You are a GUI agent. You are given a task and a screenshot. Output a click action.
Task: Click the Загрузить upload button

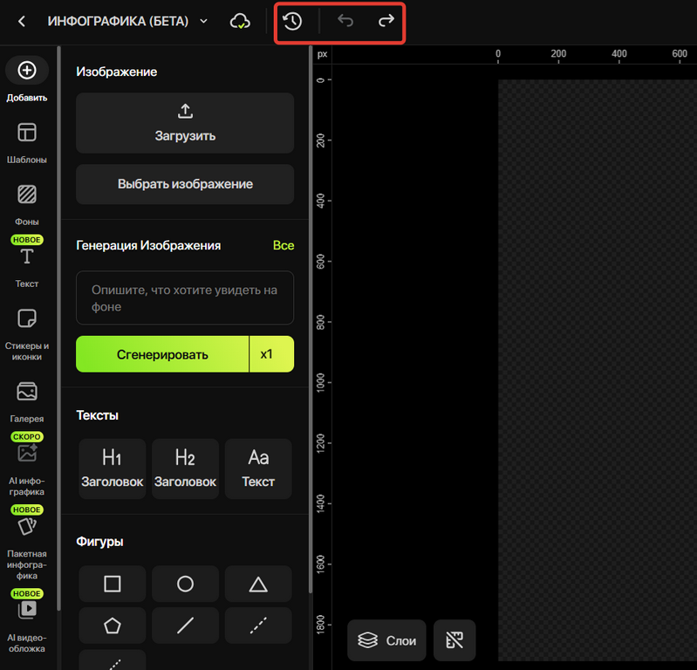coord(185,123)
